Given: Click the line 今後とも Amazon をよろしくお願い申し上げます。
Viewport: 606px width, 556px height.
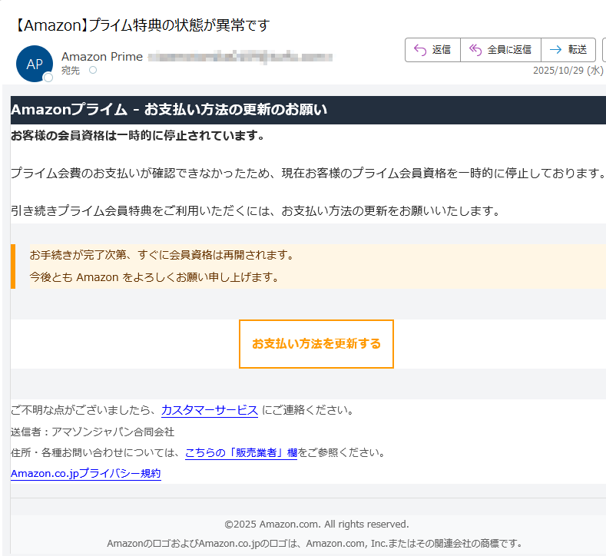Looking at the screenshot, I should click(154, 277).
